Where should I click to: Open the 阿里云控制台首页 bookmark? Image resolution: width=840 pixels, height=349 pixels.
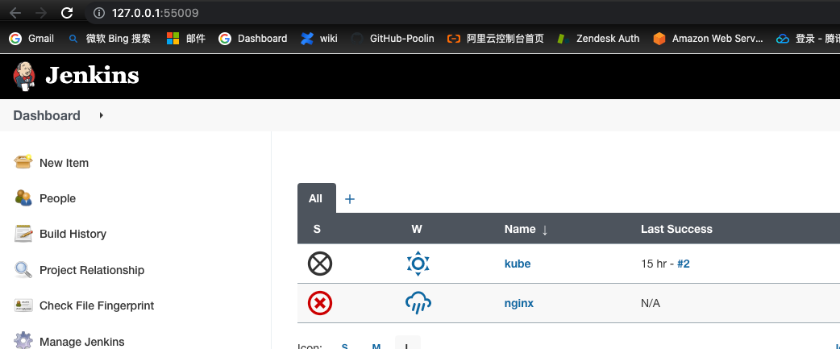pos(496,39)
